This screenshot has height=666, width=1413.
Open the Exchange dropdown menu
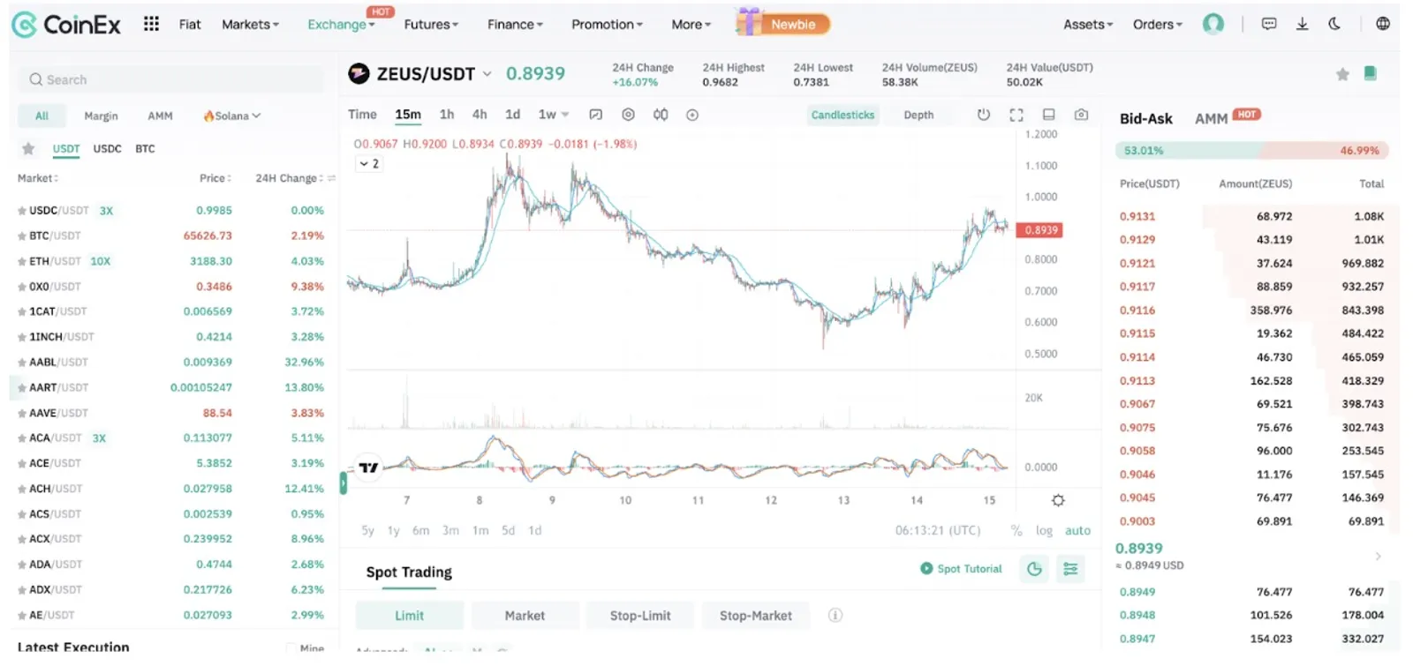[x=341, y=25]
